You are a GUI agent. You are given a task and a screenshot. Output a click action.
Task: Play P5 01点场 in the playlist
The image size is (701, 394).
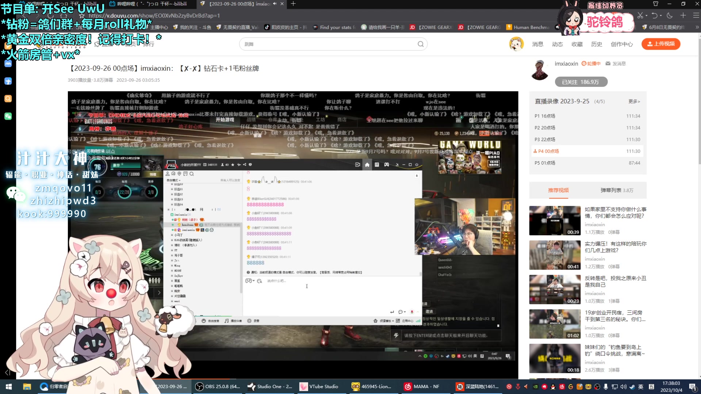[x=587, y=163]
